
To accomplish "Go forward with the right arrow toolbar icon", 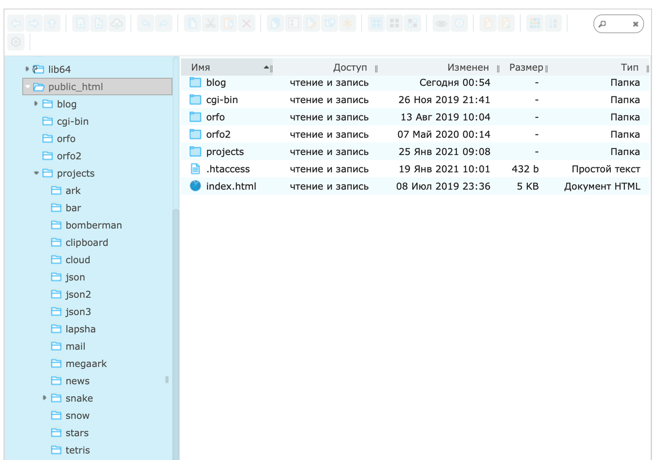I will pos(34,24).
